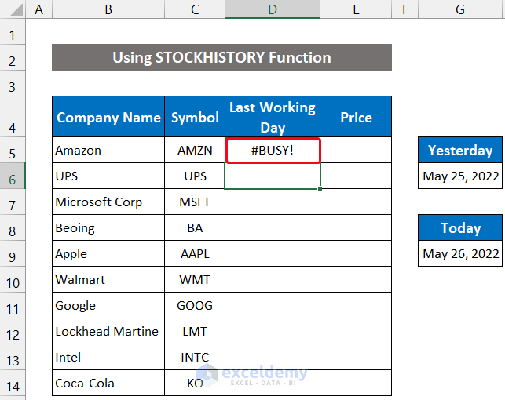Click the fill handle of the selected cell

point(320,189)
